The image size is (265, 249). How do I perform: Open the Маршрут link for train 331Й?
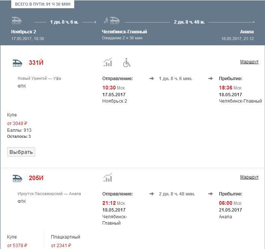pyautogui.click(x=249, y=62)
